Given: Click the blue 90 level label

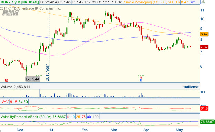Looking at the screenshot, I should point(89,117).
